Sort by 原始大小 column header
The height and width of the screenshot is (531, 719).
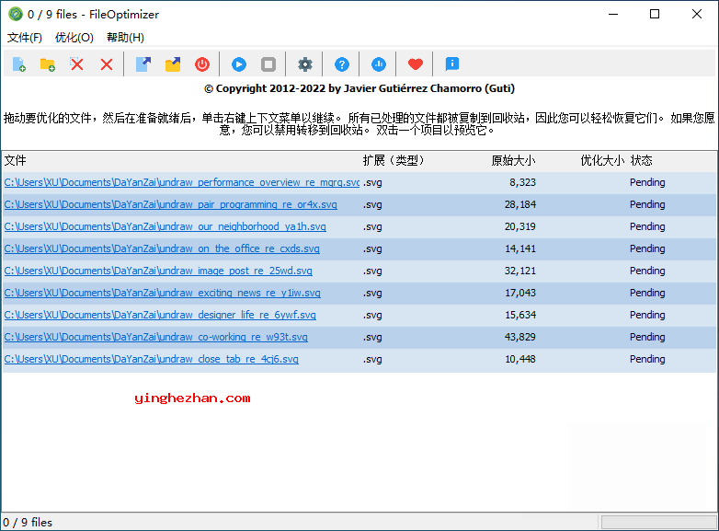coord(513,160)
